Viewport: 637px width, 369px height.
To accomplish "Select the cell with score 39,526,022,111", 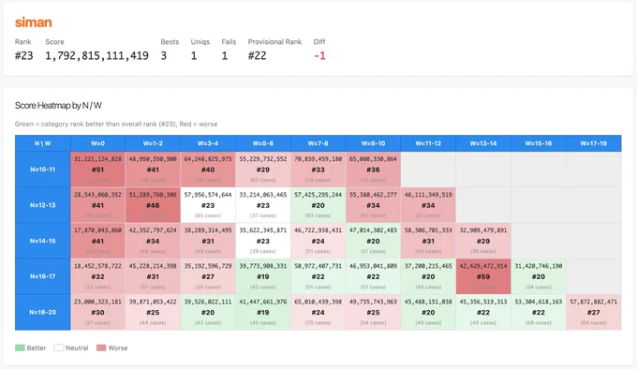I will [208, 312].
